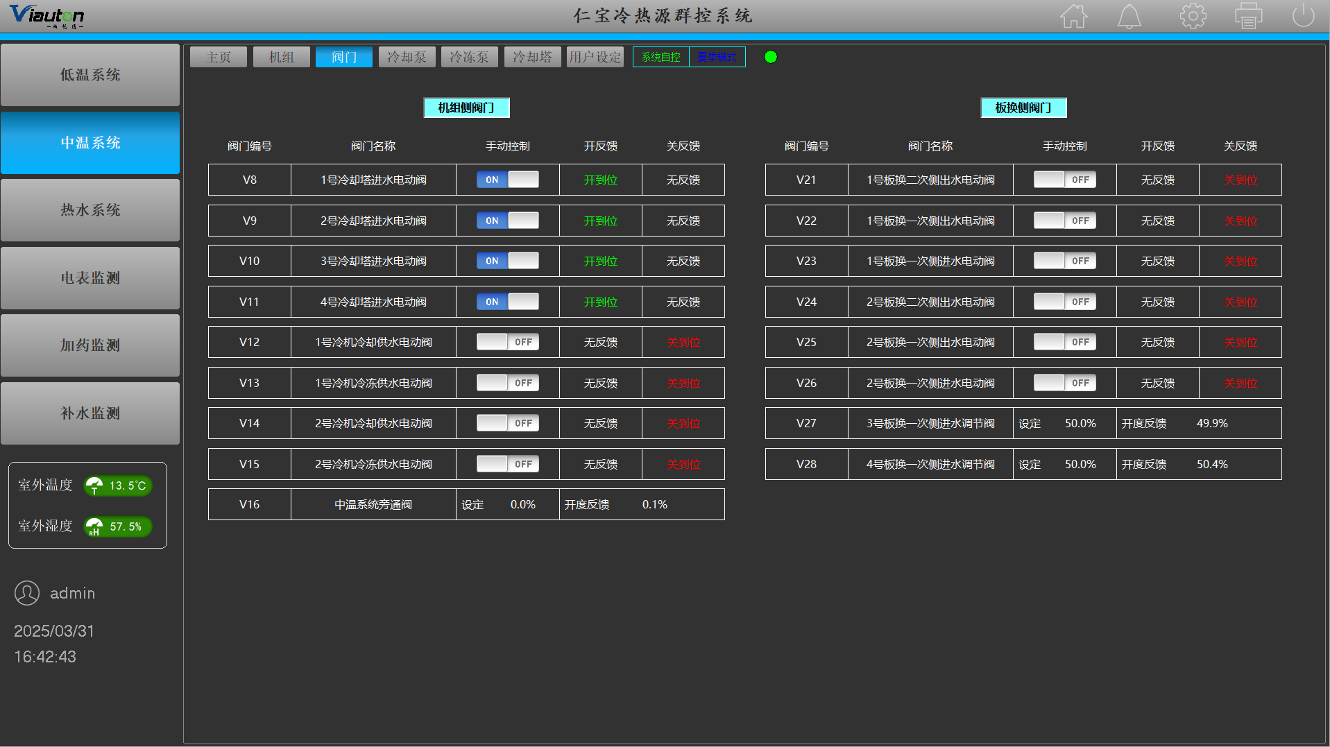Click the V15 valve number cell
Screen dimensions: 1330x747
coord(250,464)
